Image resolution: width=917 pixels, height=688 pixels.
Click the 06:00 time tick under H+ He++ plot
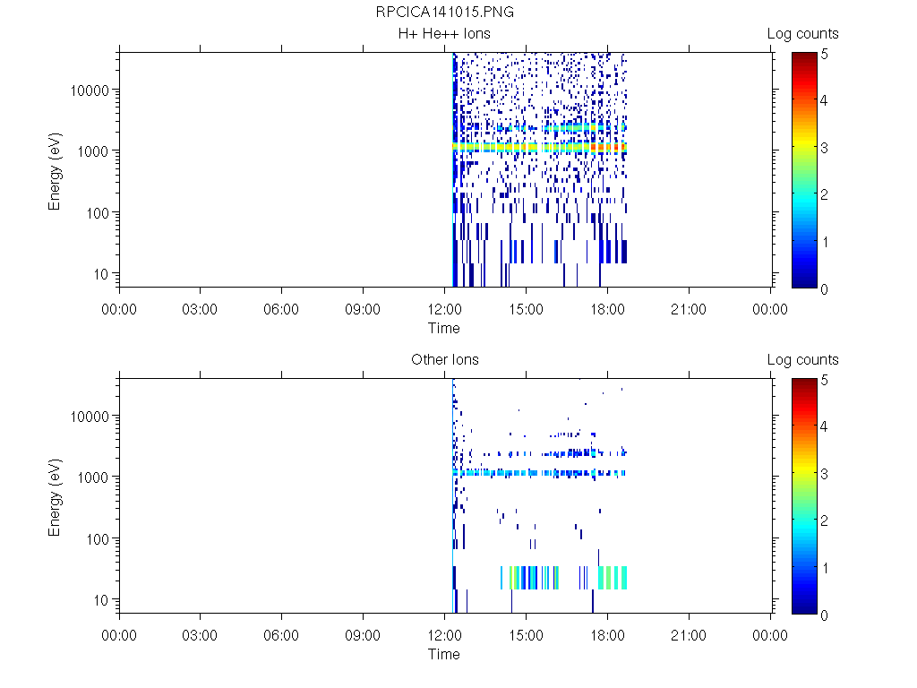click(281, 309)
